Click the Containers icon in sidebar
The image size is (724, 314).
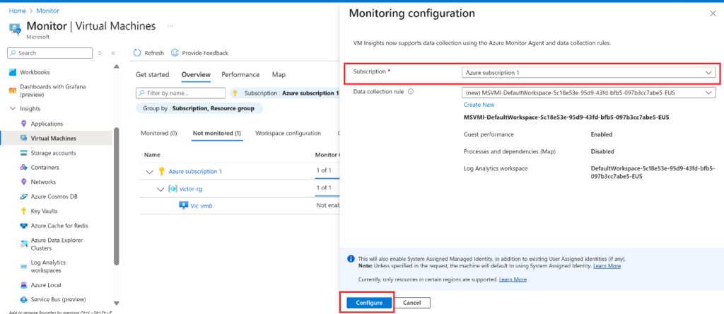tap(24, 167)
